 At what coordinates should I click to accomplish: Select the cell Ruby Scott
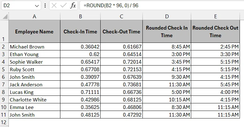click(x=34, y=69)
